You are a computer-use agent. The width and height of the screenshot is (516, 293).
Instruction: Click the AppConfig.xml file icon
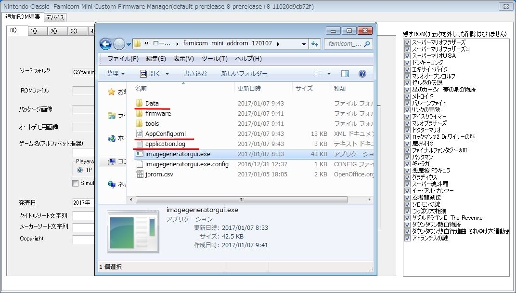(x=140, y=133)
